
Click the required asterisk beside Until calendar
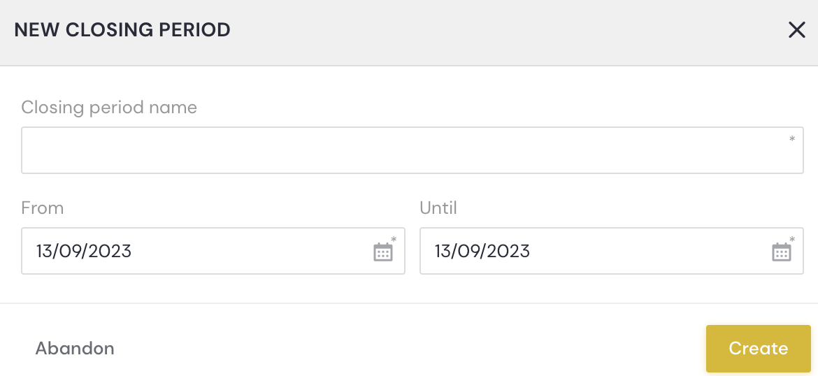[x=792, y=240]
